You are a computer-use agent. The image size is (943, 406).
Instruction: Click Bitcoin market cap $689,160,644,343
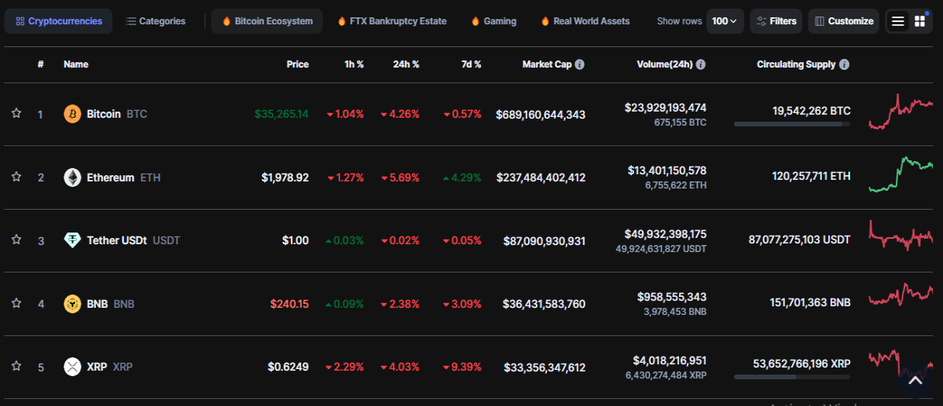[541, 115]
